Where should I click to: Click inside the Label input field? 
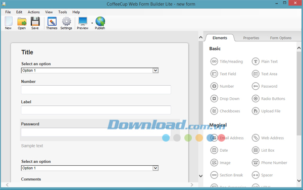pyautogui.click(x=96, y=110)
